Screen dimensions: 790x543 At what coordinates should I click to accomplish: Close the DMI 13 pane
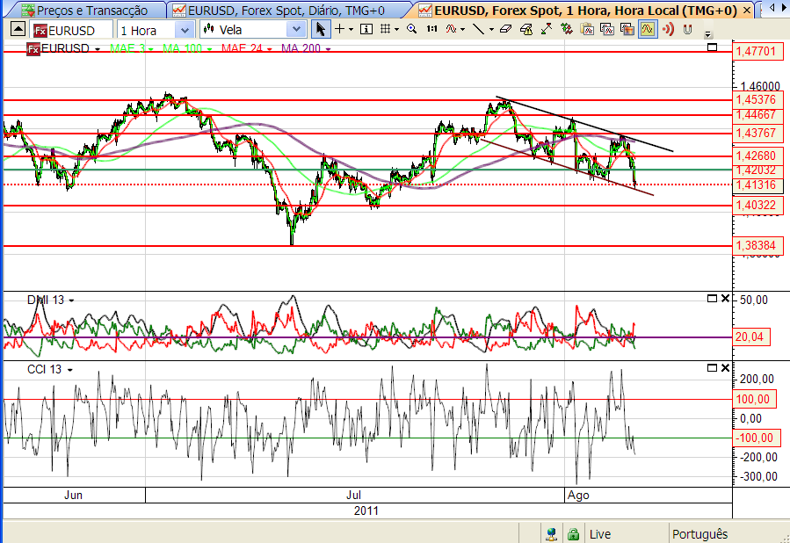pos(725,299)
